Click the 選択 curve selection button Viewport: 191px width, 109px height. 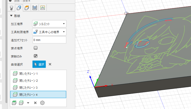[39, 64]
